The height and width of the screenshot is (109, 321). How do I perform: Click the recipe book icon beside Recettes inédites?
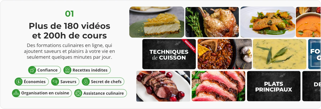67,70
